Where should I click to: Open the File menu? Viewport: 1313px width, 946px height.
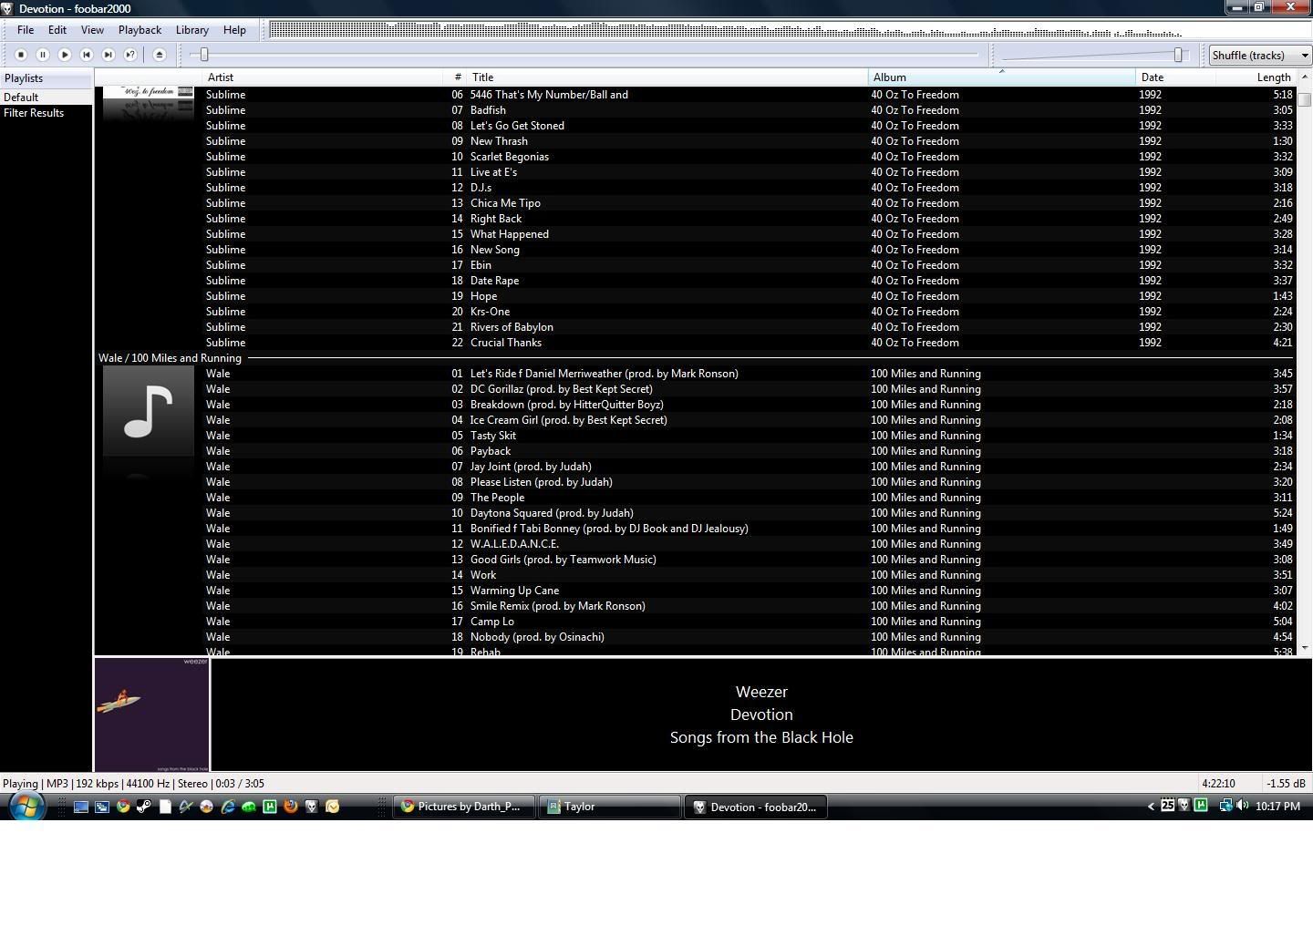(x=26, y=30)
